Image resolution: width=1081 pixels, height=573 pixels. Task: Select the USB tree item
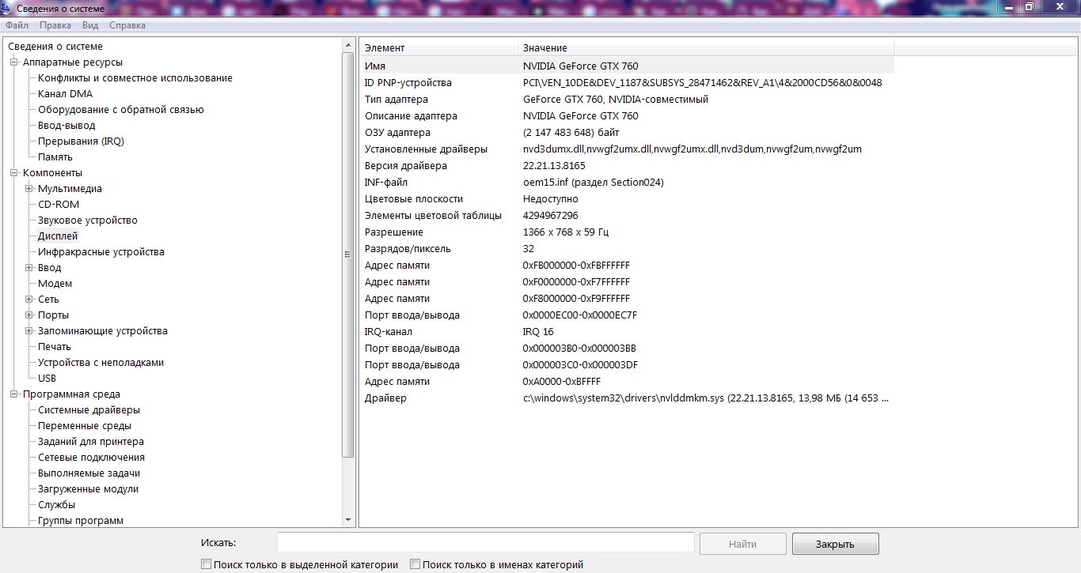pyautogui.click(x=47, y=379)
